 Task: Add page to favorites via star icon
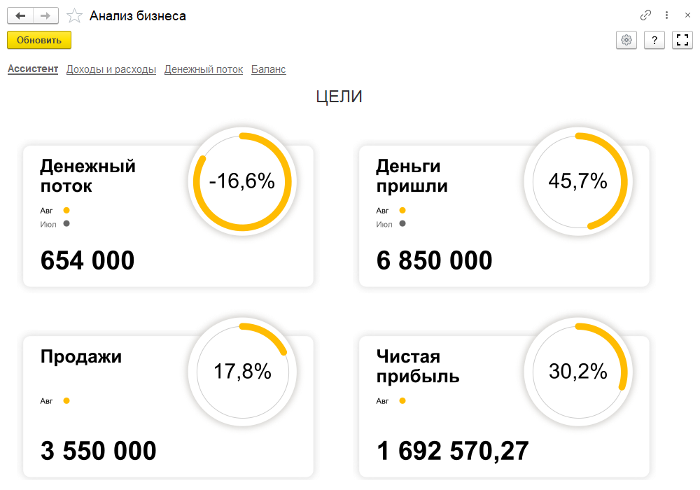(x=74, y=16)
